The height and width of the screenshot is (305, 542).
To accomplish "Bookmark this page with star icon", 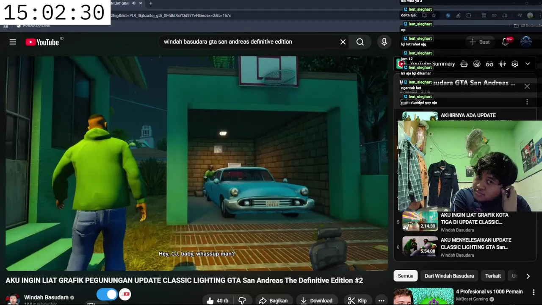I will coord(434,15).
